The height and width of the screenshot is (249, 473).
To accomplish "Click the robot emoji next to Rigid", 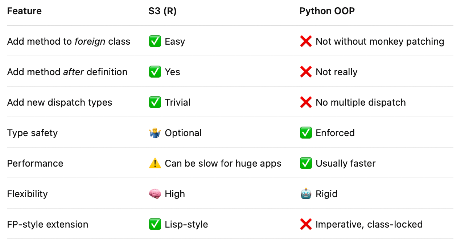I will tap(306, 194).
